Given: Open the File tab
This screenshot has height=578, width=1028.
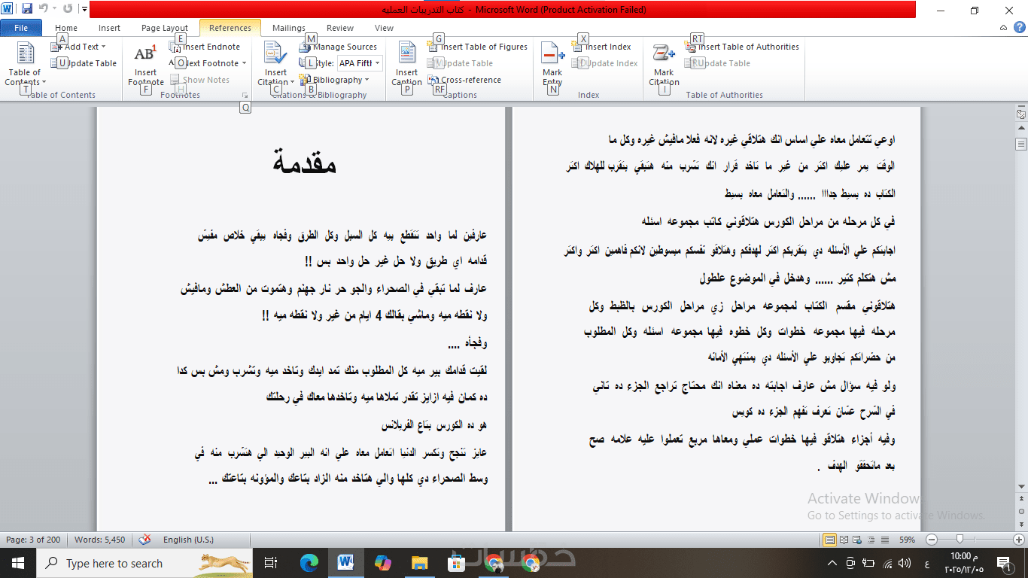Looking at the screenshot, I should 21,28.
